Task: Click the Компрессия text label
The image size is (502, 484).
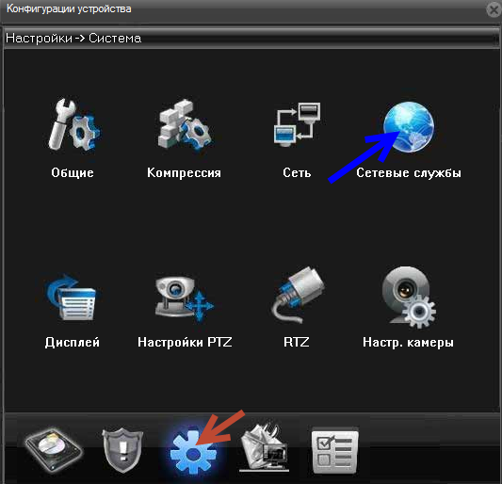Action: (x=184, y=173)
